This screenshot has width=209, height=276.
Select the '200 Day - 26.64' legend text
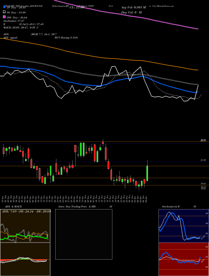pos(17,18)
